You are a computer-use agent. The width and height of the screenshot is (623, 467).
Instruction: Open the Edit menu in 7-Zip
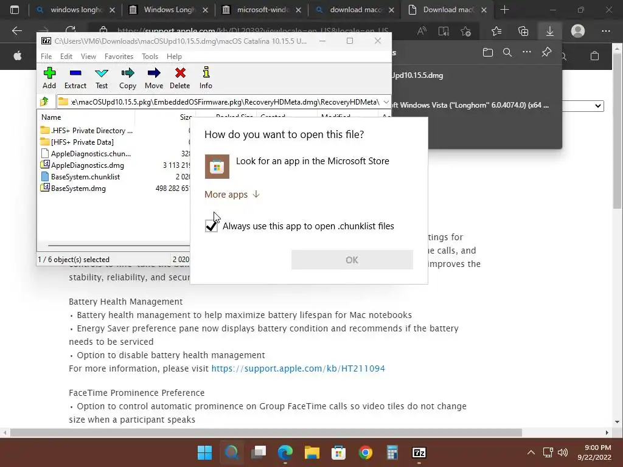pyautogui.click(x=66, y=57)
